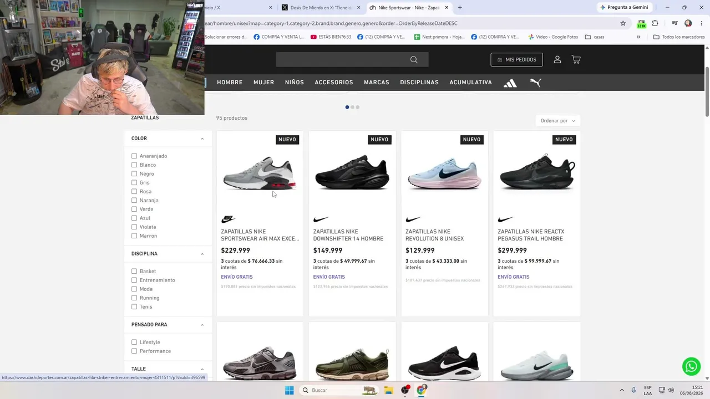The image size is (710, 399).
Task: Open the shopping cart icon
Action: pos(576,59)
